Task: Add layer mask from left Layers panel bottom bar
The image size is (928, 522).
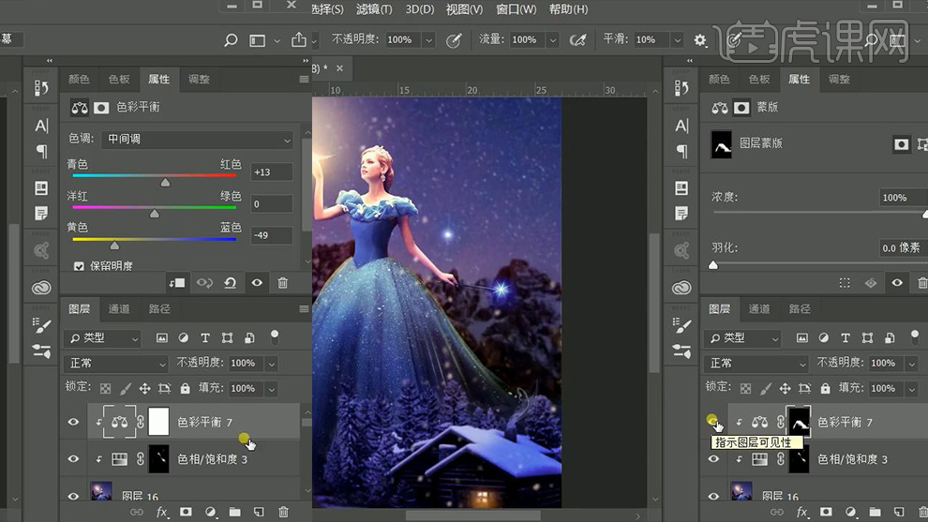Action: pos(186,512)
